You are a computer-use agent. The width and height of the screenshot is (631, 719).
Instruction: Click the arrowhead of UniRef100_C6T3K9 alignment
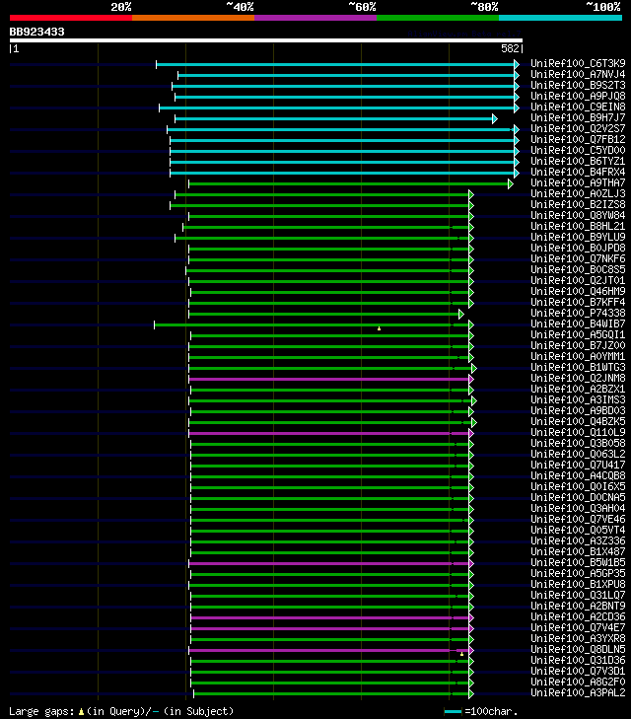(517, 65)
